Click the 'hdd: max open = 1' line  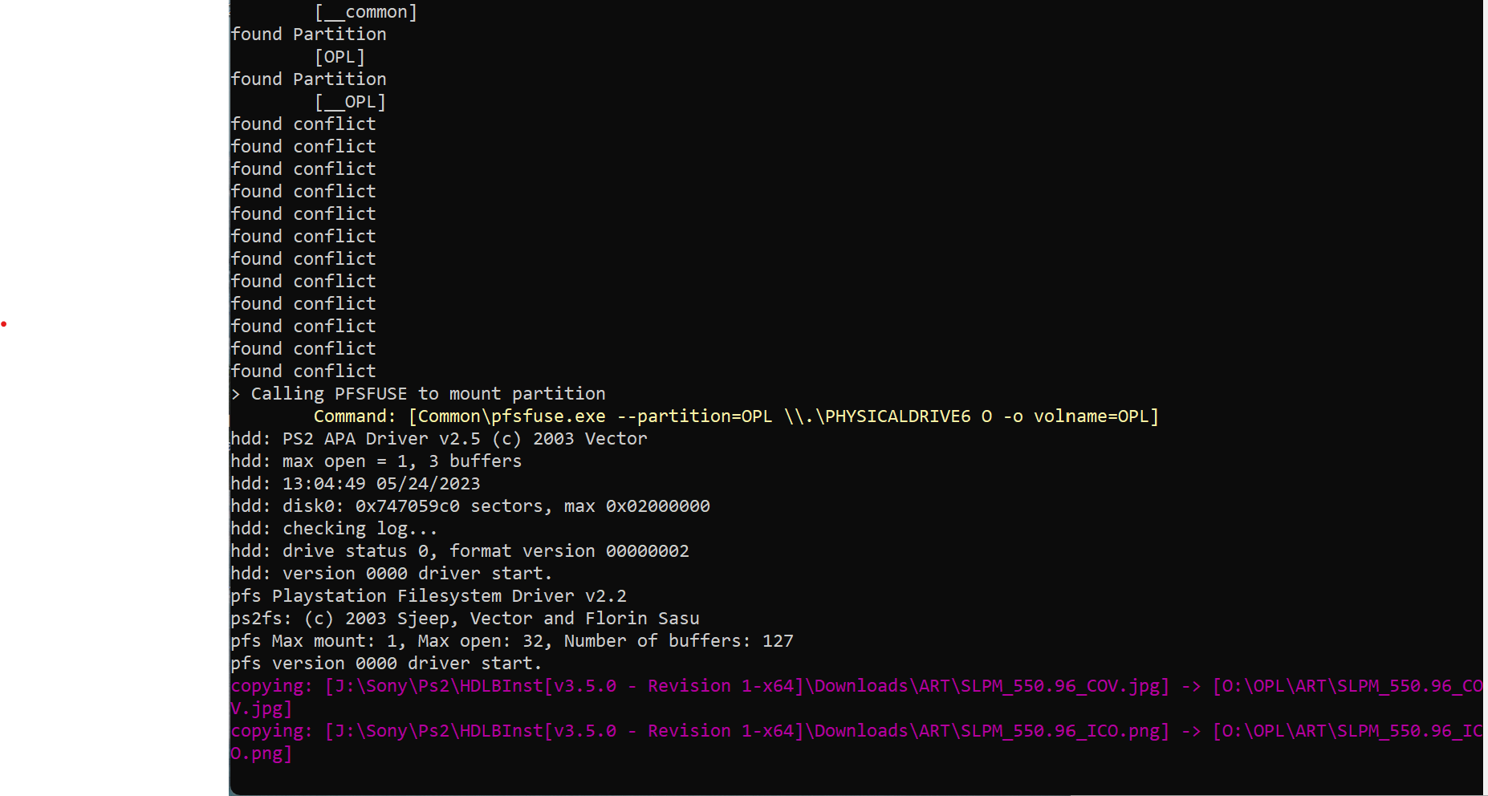click(376, 461)
